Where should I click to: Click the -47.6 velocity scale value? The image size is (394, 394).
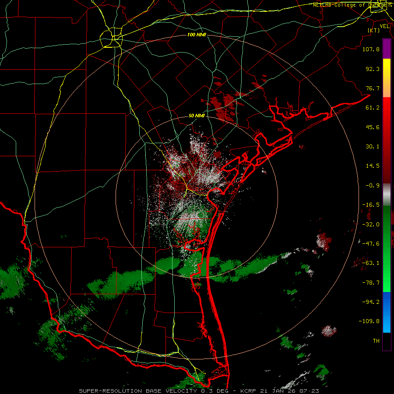point(371,244)
